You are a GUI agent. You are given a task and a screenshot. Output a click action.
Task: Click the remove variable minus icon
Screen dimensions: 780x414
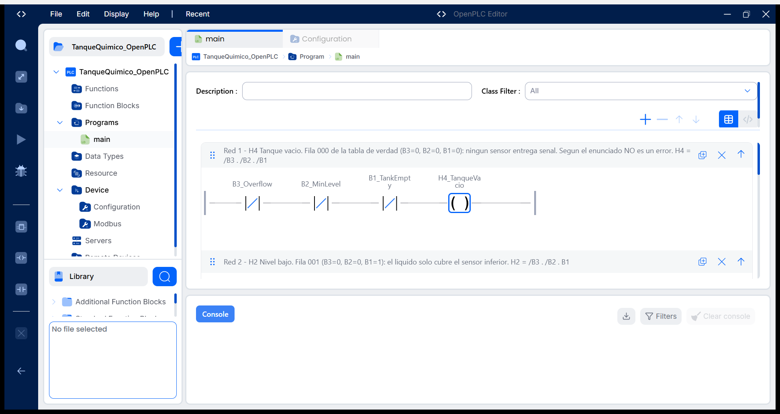click(662, 119)
